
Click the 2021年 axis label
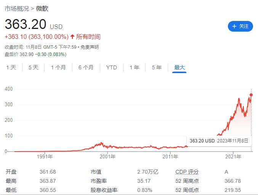[x=233, y=157]
